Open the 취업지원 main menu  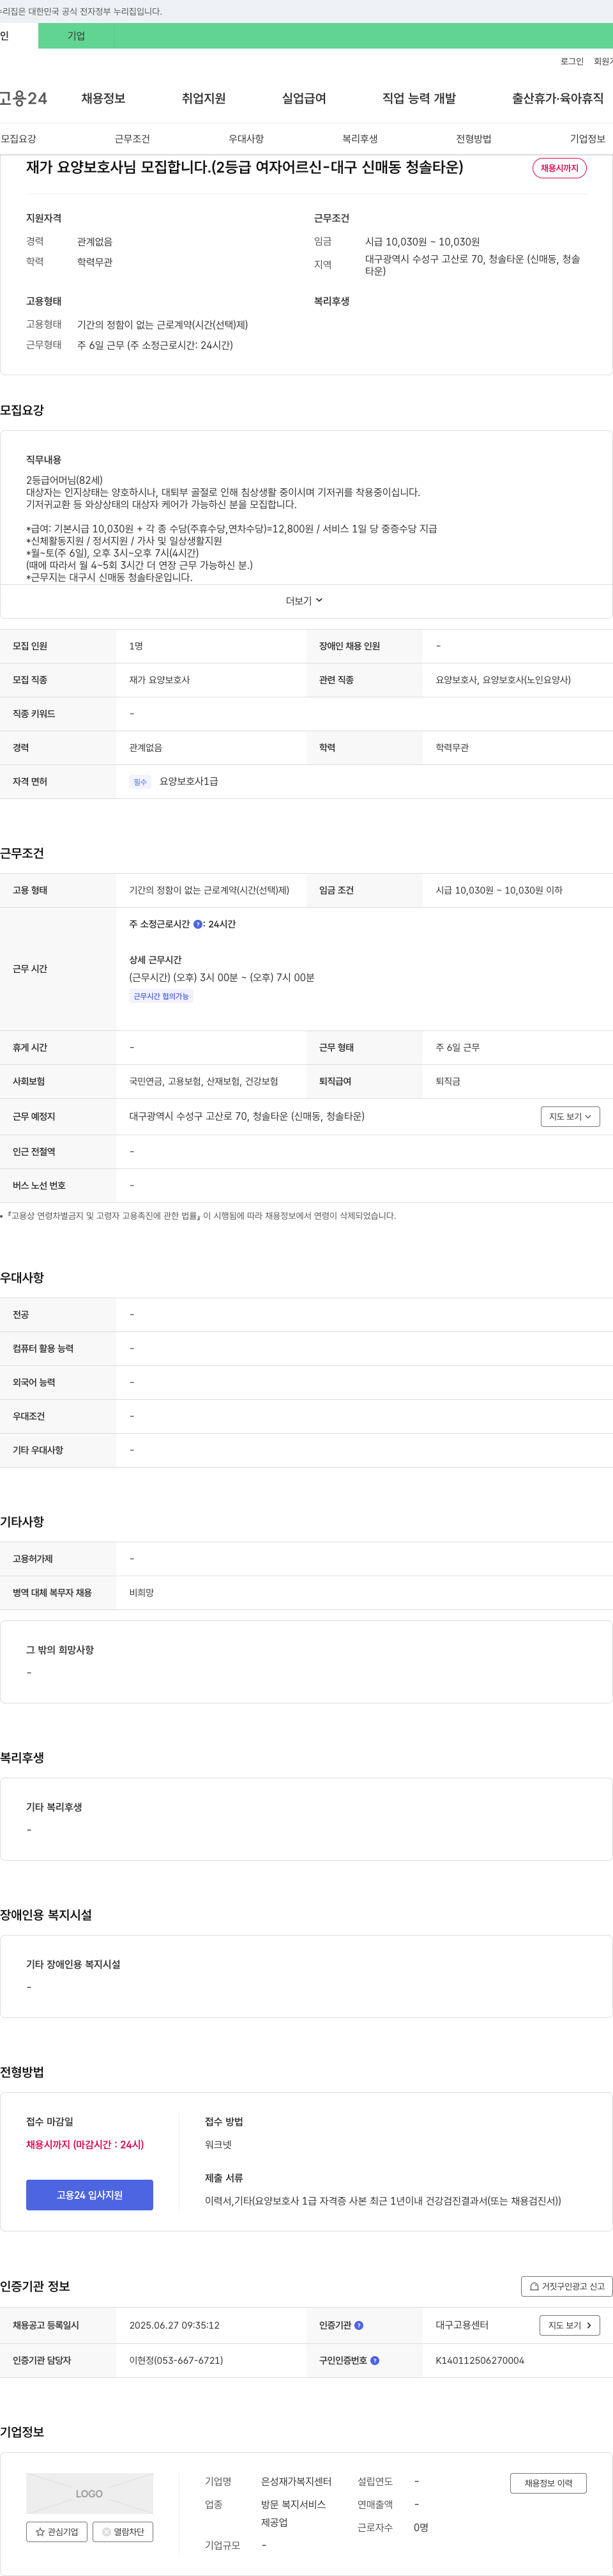pos(204,98)
